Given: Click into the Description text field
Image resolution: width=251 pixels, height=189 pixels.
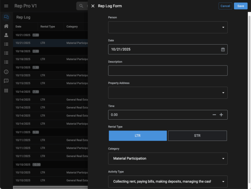Looking at the screenshot, I should [x=168, y=70].
